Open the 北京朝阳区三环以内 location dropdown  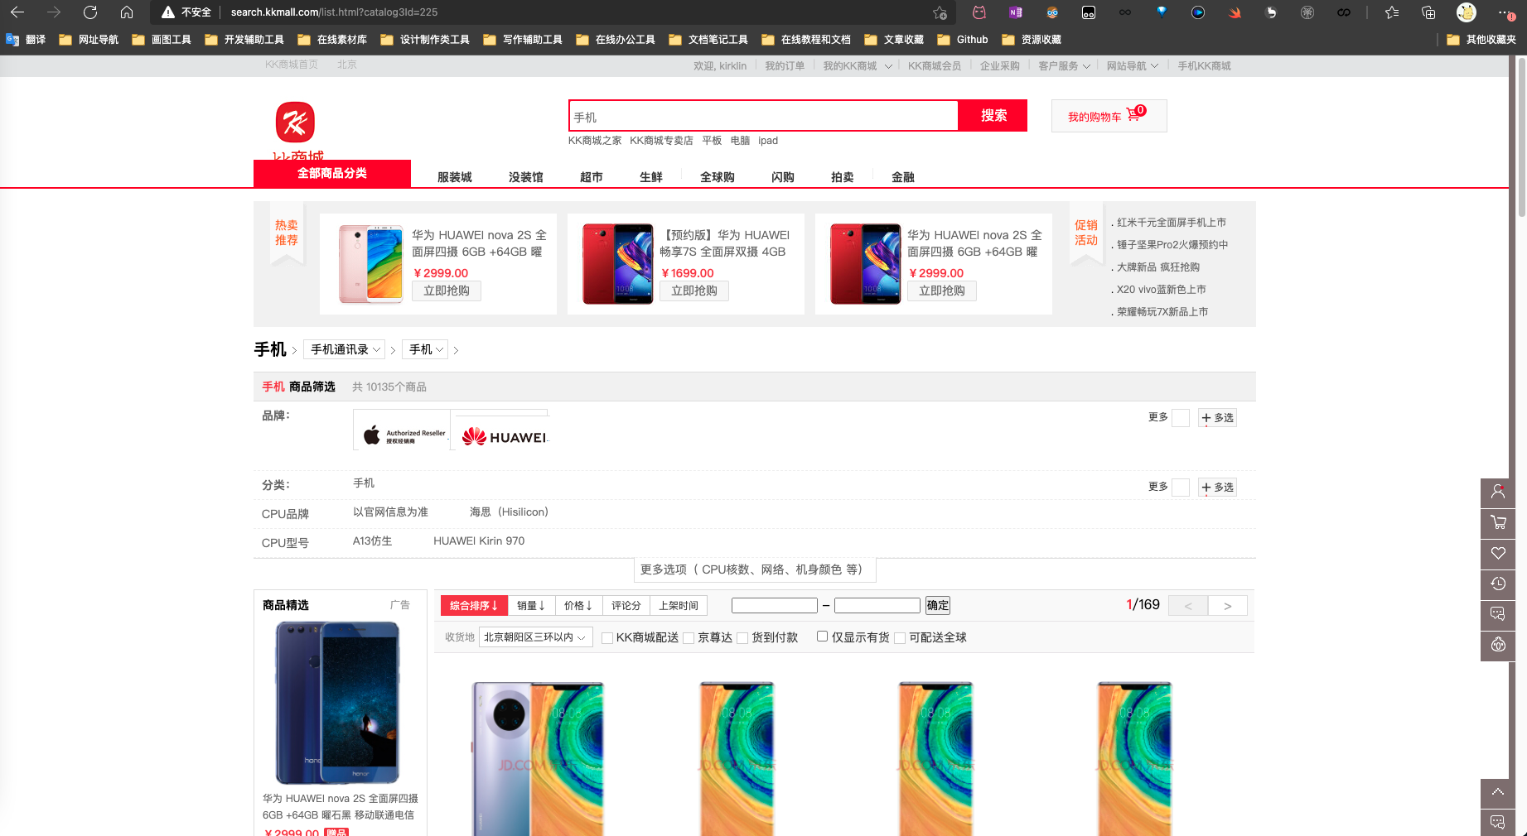pyautogui.click(x=535, y=637)
